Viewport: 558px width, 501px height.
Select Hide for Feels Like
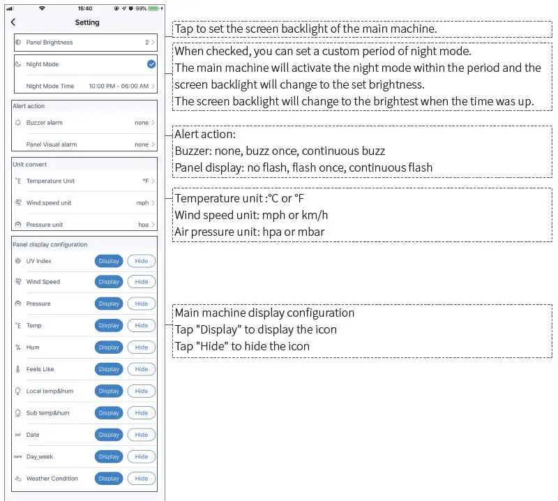(x=142, y=369)
